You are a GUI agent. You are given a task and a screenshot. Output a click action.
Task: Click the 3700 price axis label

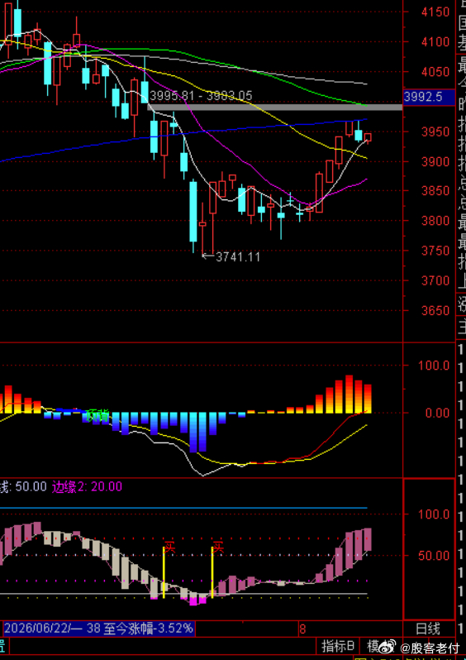pyautogui.click(x=435, y=280)
